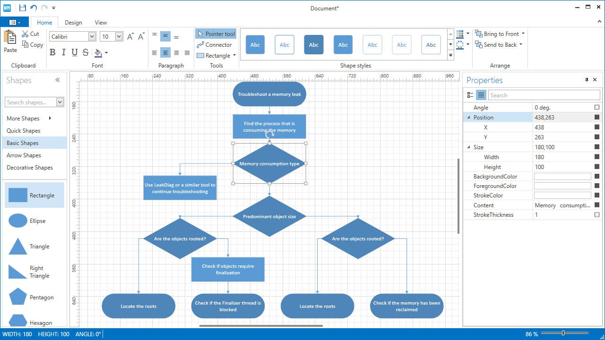Open the Search shapes combo box dropdown
This screenshot has height=340, width=605.
60,102
